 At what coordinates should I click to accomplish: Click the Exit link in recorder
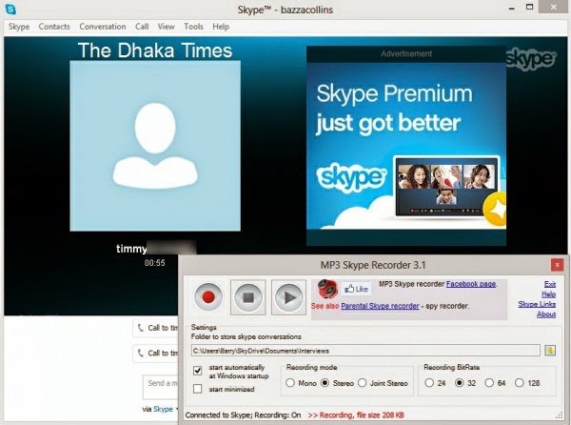(x=550, y=284)
